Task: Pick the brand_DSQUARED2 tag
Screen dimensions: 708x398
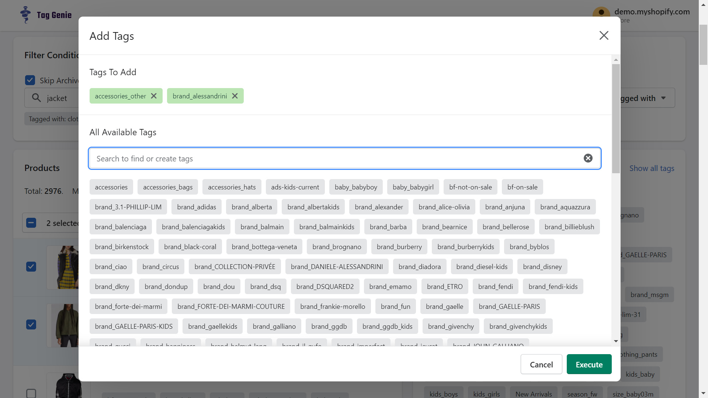Action: click(325, 286)
